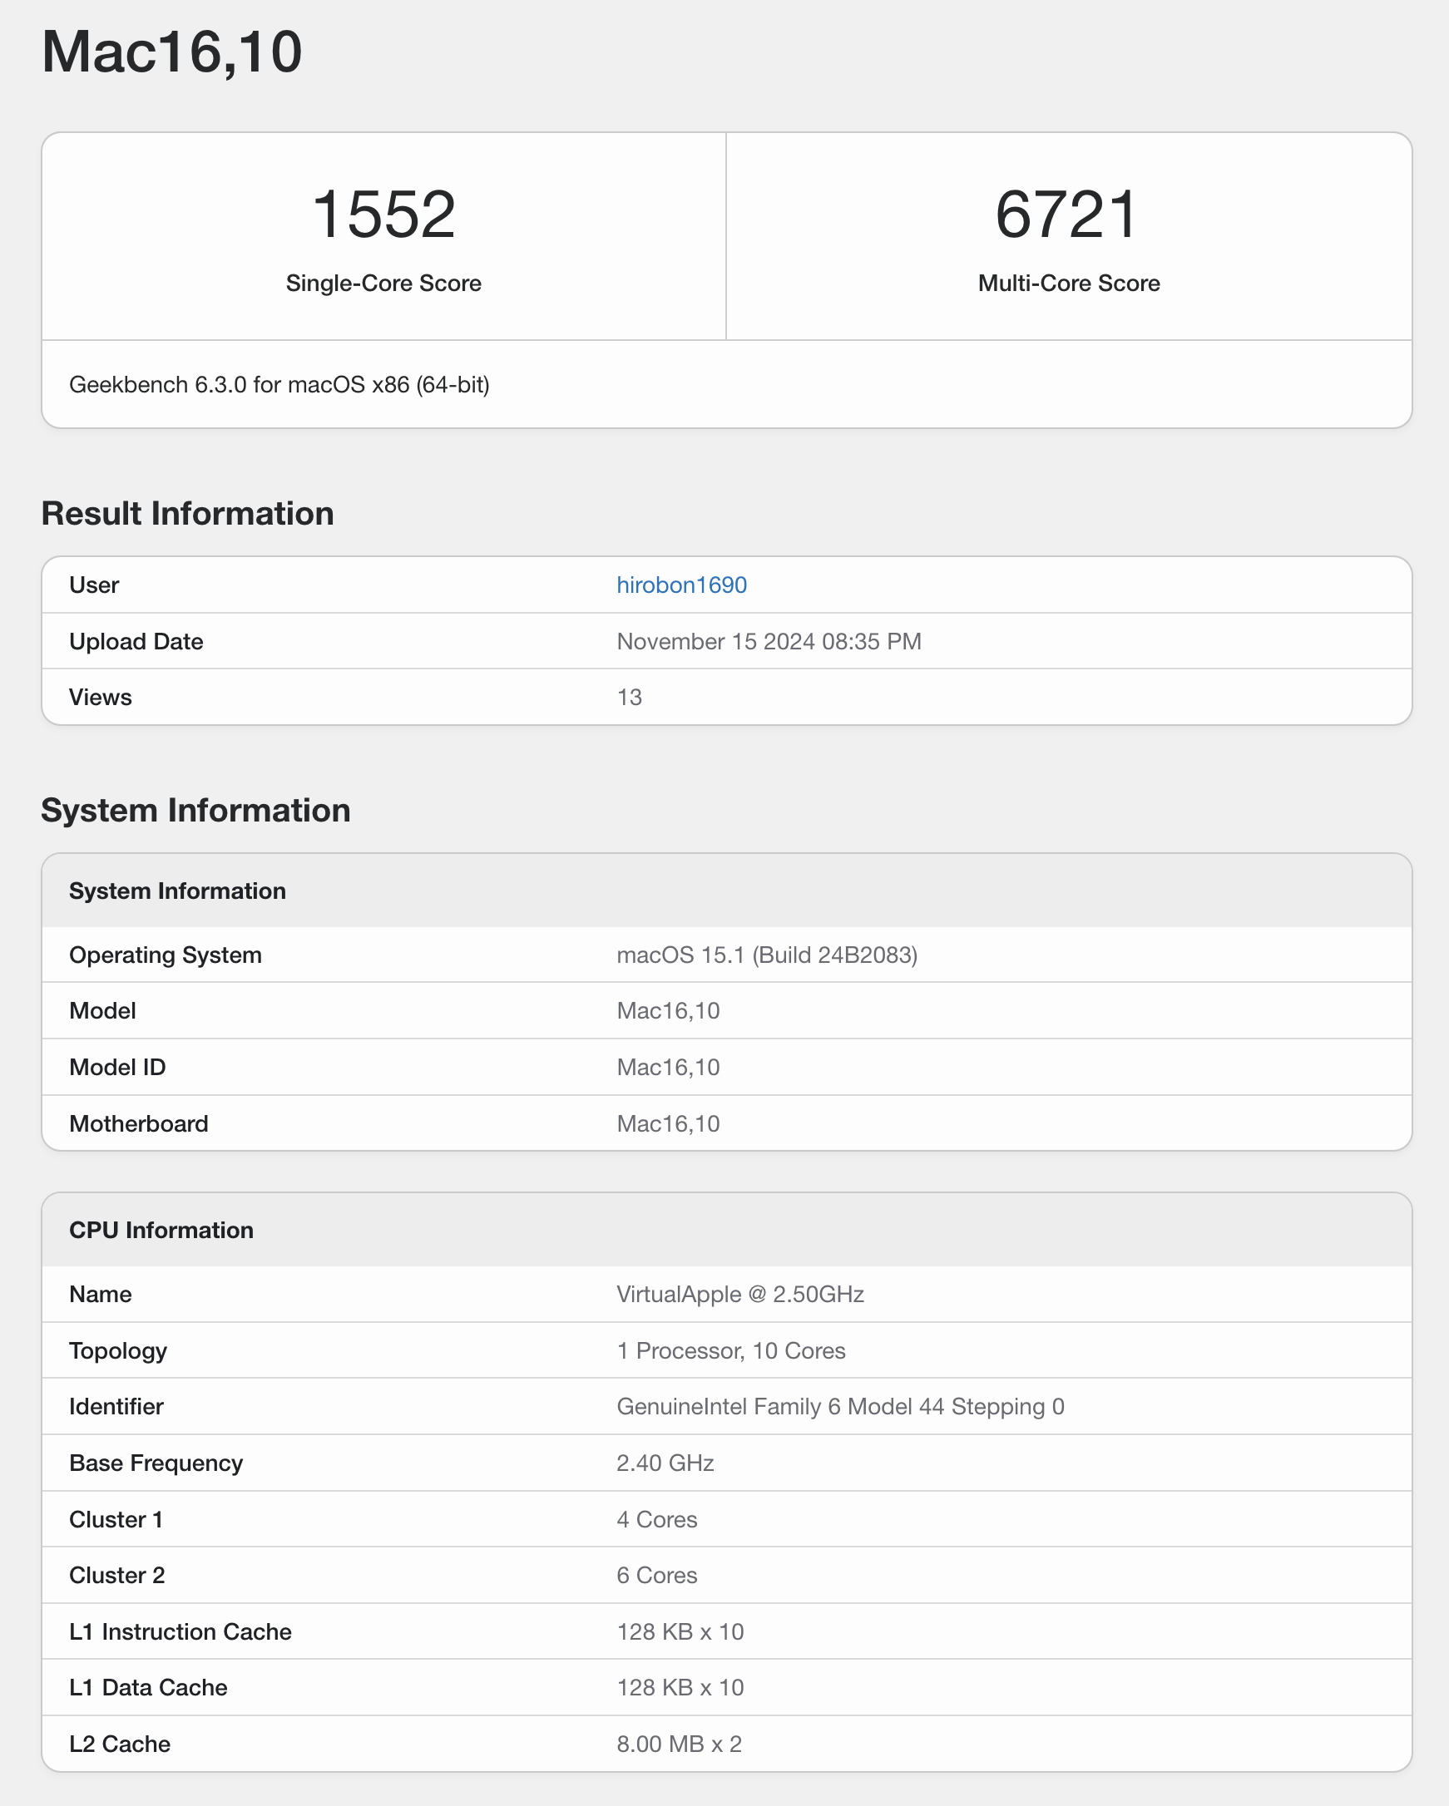
Task: Click the Mac16,10 page title
Action: pos(172,52)
